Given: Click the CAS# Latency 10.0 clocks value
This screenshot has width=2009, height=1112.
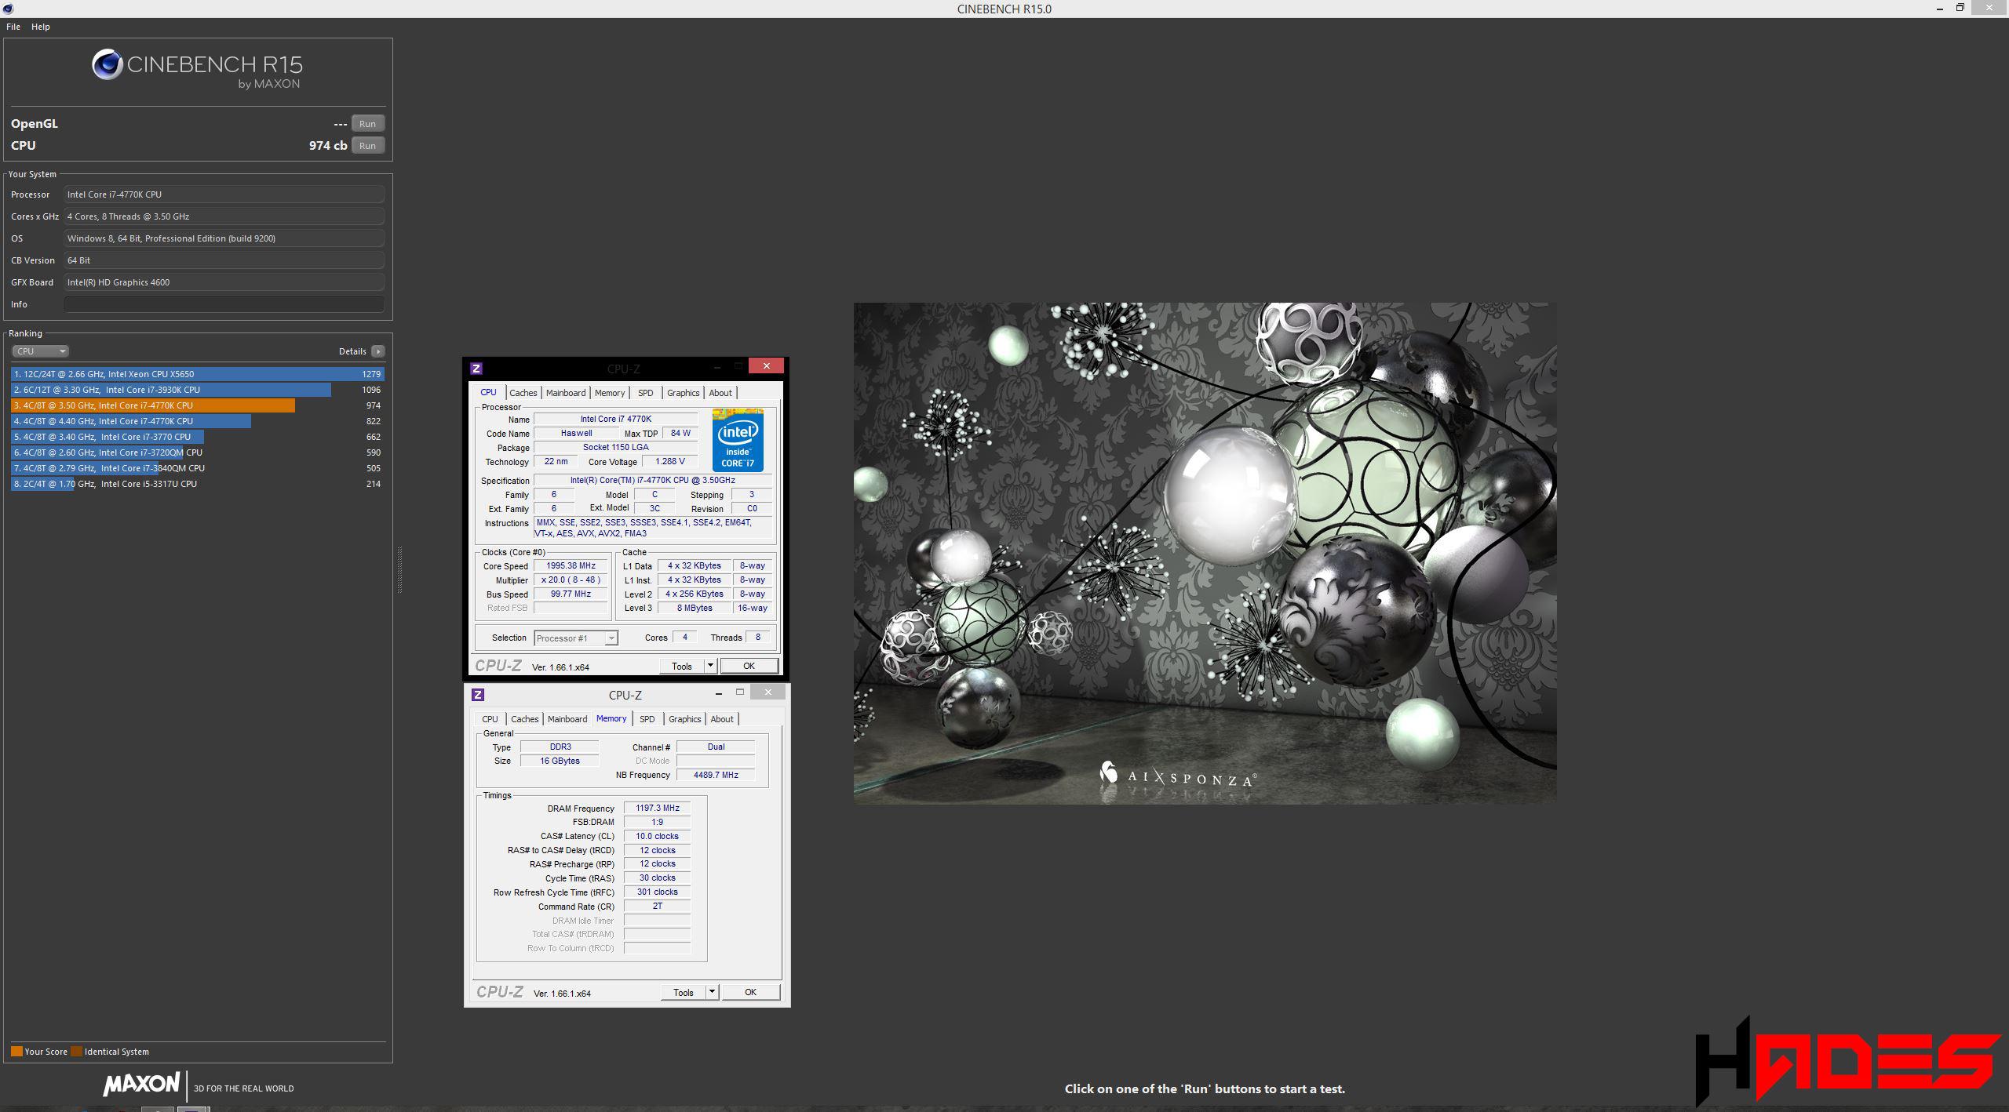Looking at the screenshot, I should coord(658,837).
